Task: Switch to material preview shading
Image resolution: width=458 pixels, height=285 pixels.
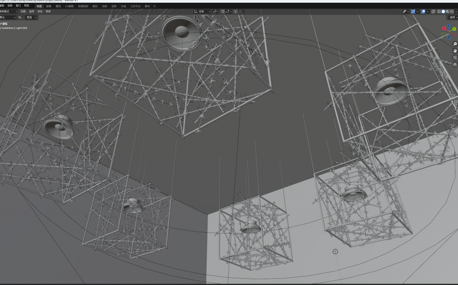Action: click(x=448, y=11)
